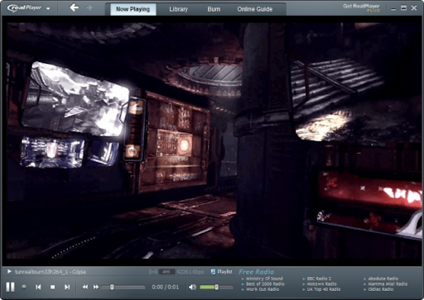Go forward with the forward arrow
This screenshot has height=300, width=424.
point(89,7)
